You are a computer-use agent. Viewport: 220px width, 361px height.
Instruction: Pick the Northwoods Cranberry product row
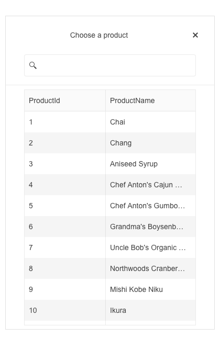[110, 269]
